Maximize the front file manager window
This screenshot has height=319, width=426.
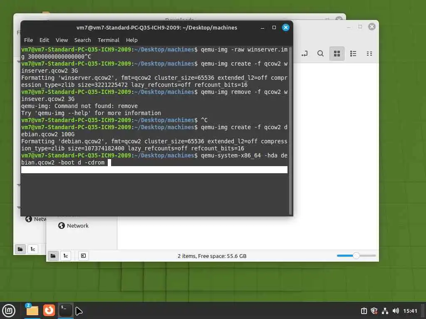click(x=360, y=27)
